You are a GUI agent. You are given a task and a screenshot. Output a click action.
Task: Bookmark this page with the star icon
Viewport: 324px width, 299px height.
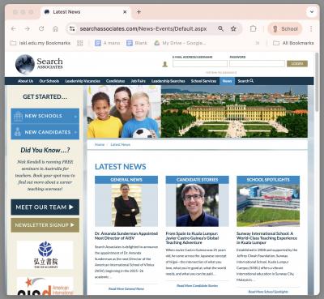pyautogui.click(x=233, y=28)
